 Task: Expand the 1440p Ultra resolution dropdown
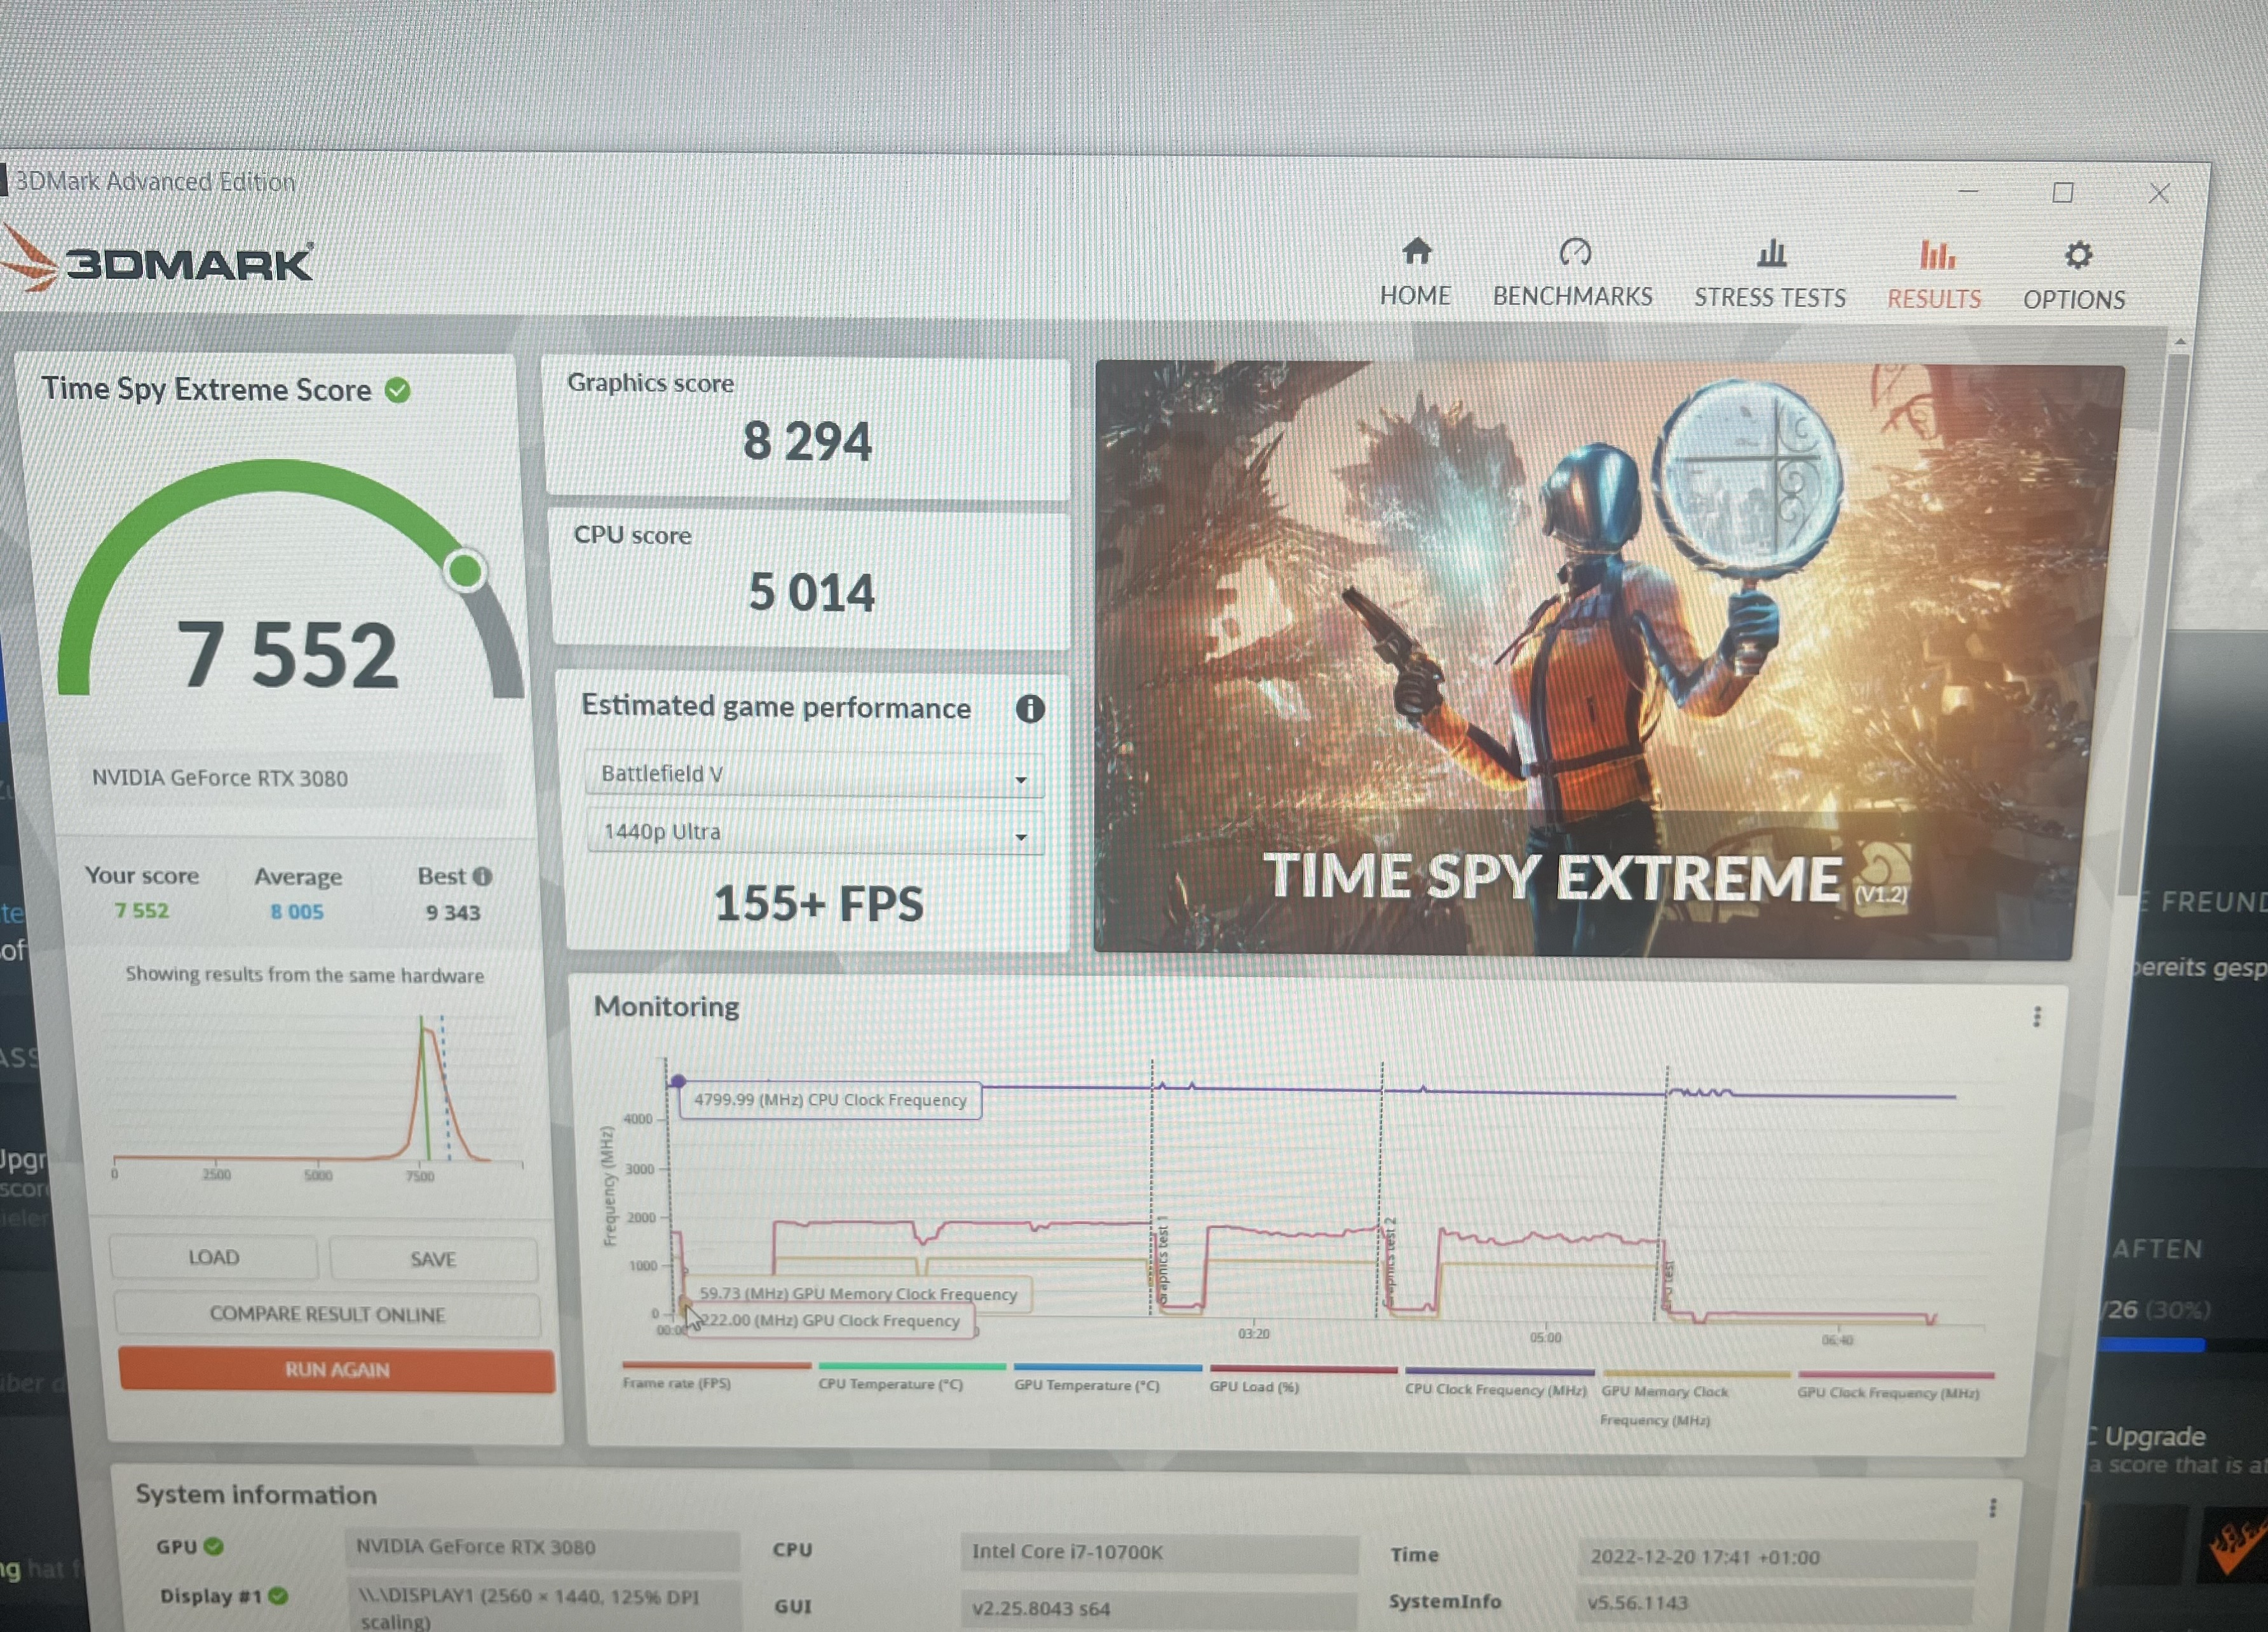[816, 832]
